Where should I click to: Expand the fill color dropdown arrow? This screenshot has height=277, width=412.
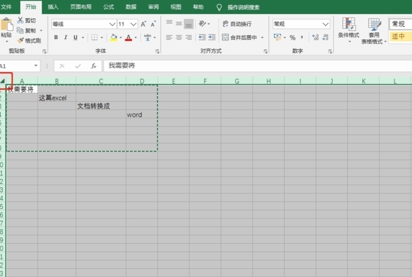pos(121,38)
